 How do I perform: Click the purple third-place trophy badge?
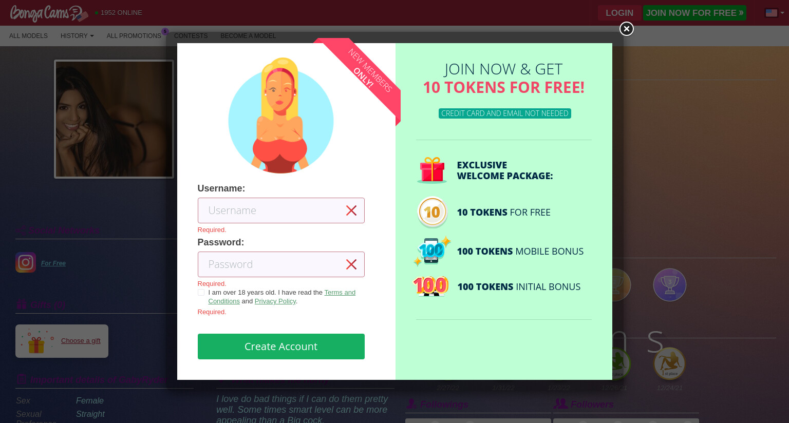tap(669, 285)
